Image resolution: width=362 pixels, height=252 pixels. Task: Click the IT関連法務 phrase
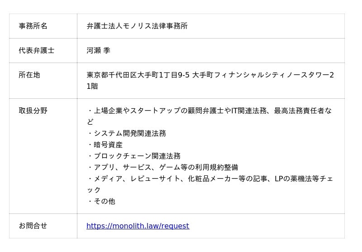coord(249,111)
